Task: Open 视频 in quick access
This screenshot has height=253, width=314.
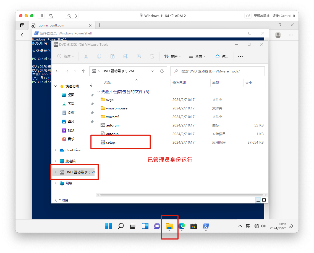Action: 68,130
